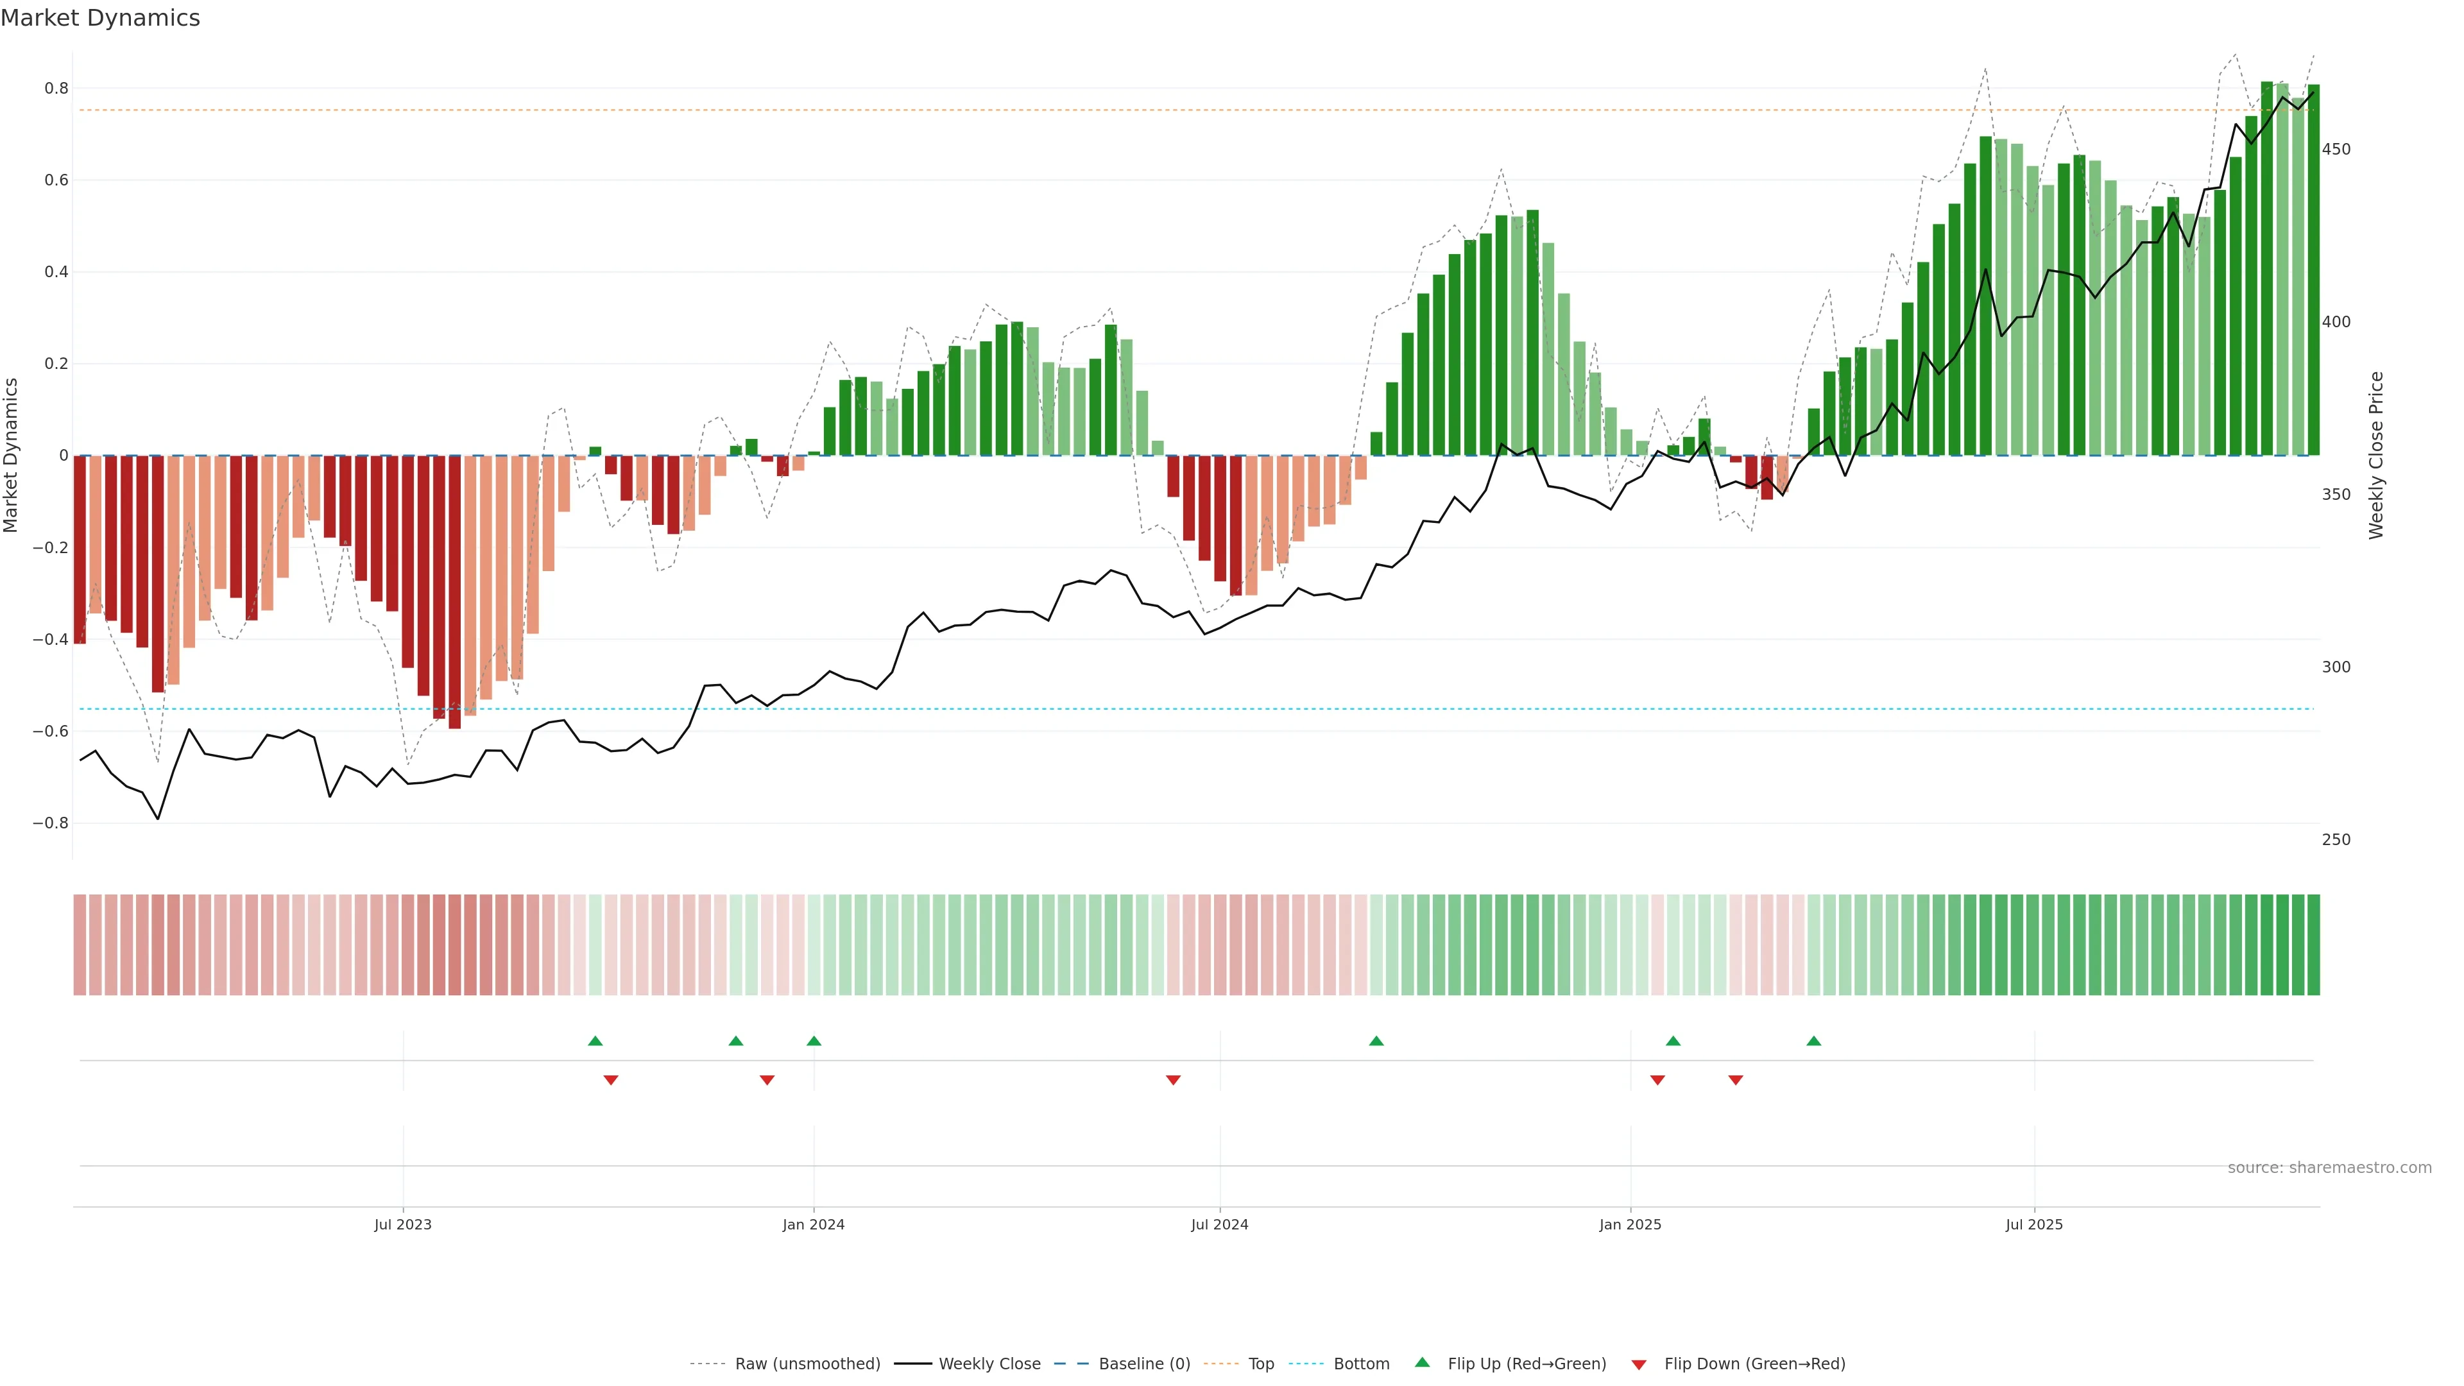The width and height of the screenshot is (2464, 1386).
Task: Click the Jan 2025 x-axis label
Action: click(1630, 1224)
